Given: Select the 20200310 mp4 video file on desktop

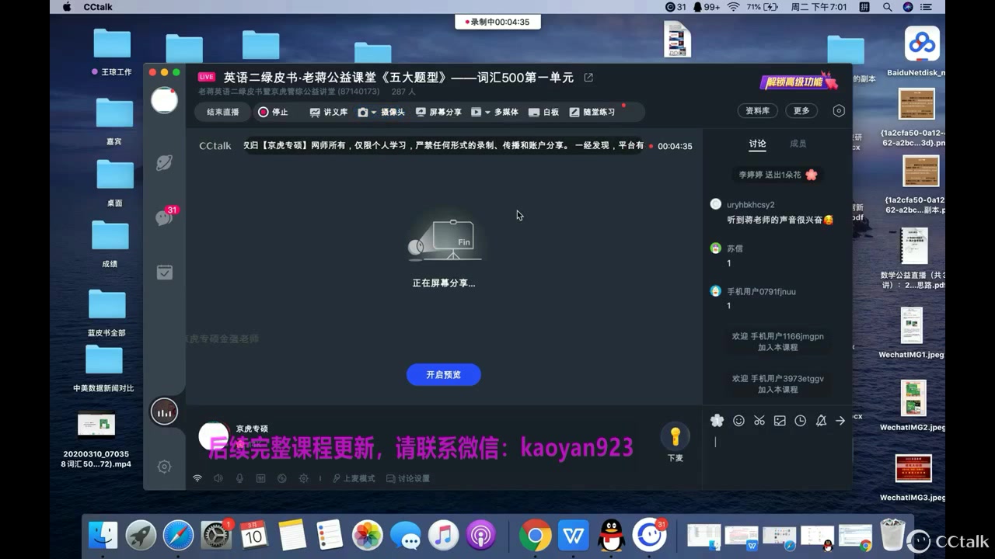Looking at the screenshot, I should tap(96, 439).
